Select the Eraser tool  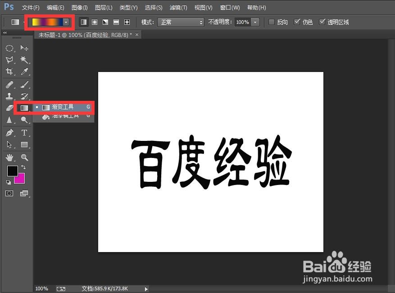[9, 108]
